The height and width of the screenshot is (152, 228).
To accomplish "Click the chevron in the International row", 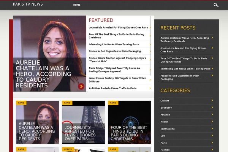I will tap(212, 128).
